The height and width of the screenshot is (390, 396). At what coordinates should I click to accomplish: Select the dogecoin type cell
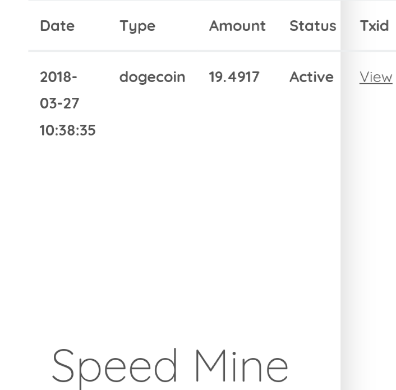tap(153, 78)
